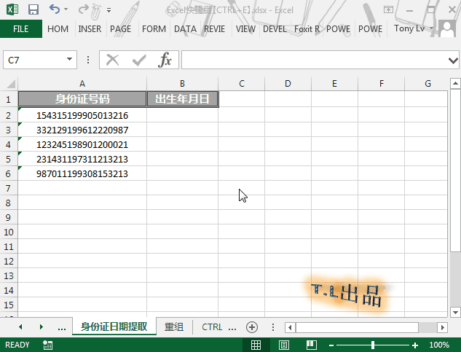Click the Excel application icon
Screen dimensions: 461x352
12,9
